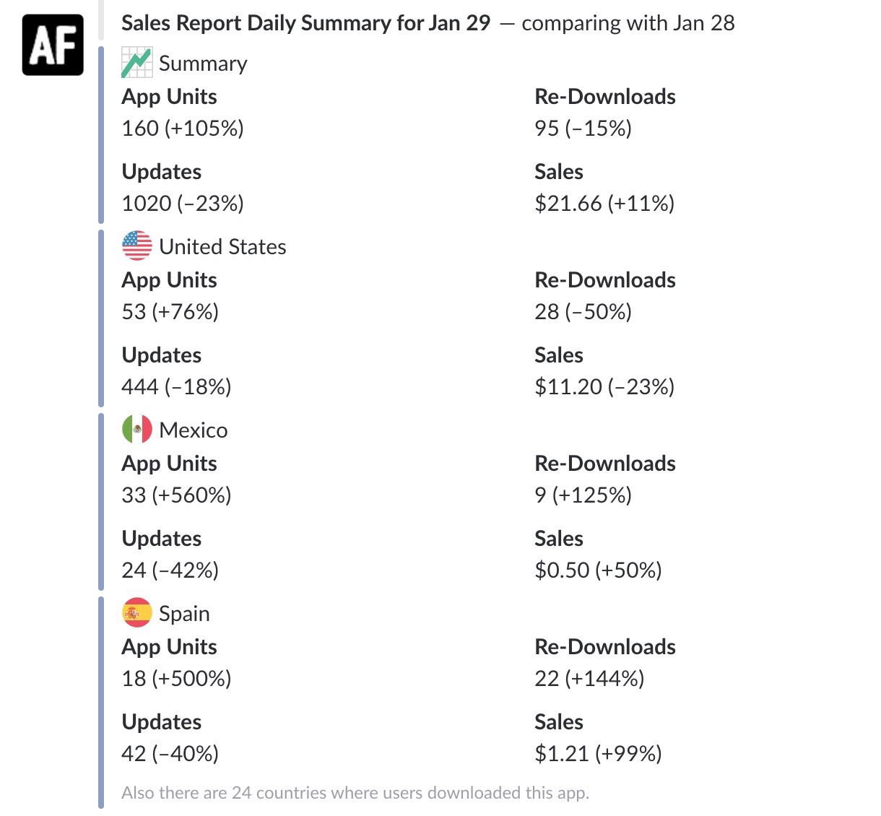Click the Mexico flag icon
Viewport: 881px width, 816px height.
tap(136, 430)
